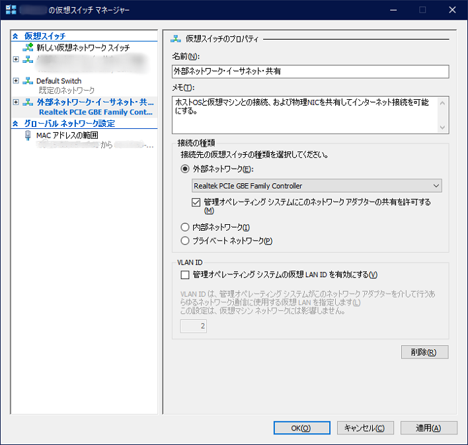The image size is (468, 445).
Task: Click the 外部ネットワーク・イーサネット switch icon in tree
Action: (28, 102)
